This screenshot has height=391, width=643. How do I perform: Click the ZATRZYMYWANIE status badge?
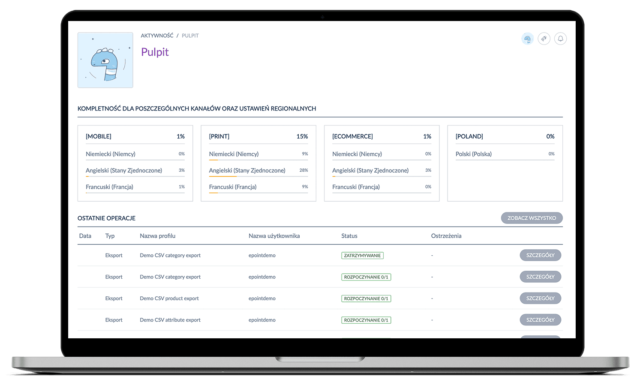point(362,256)
